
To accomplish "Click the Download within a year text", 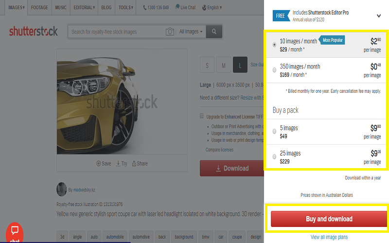I will tap(363, 178).
